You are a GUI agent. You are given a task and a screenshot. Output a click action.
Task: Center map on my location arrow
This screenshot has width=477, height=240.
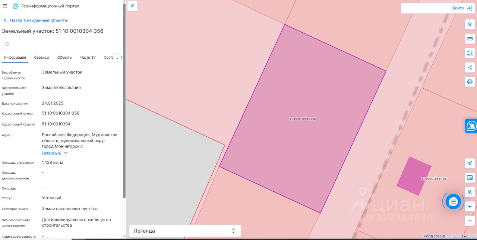tap(470, 163)
